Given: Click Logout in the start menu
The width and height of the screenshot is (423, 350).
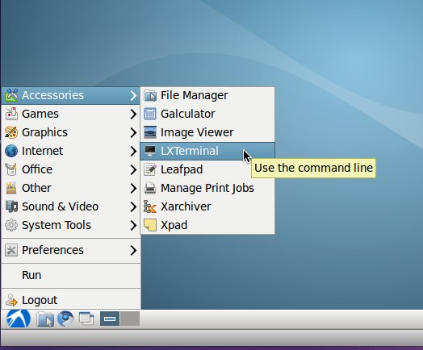Looking at the screenshot, I should tap(71, 300).
